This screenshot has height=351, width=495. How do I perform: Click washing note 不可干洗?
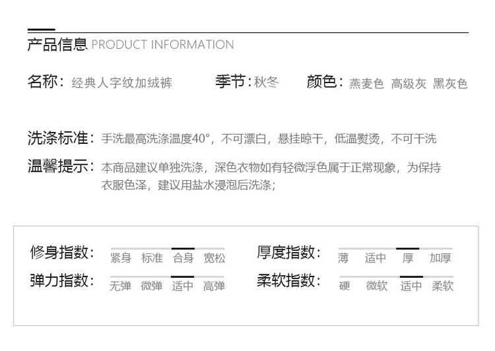click(414, 139)
